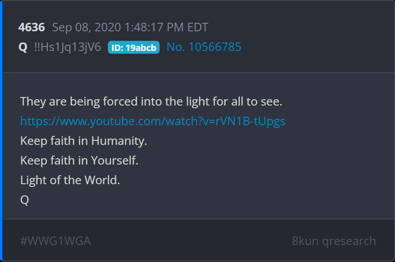The height and width of the screenshot is (262, 395).
Task: Click the 'Light of the World.' line
Action: (x=70, y=180)
